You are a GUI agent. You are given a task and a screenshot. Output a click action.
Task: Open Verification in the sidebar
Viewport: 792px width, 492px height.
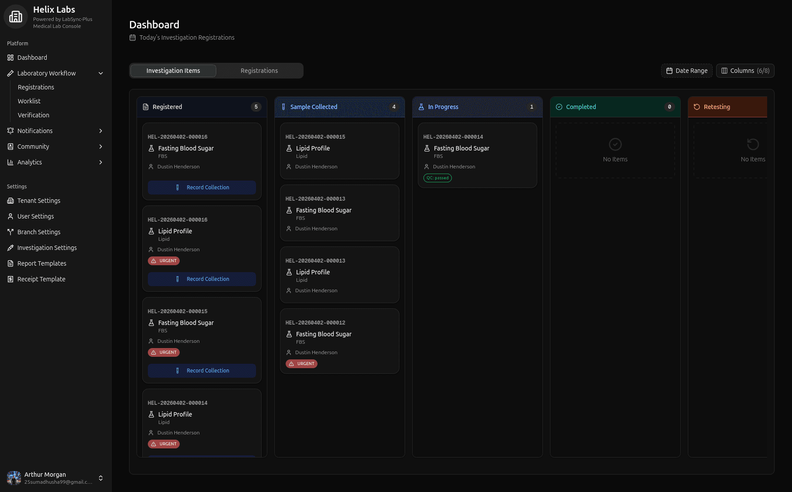(34, 115)
